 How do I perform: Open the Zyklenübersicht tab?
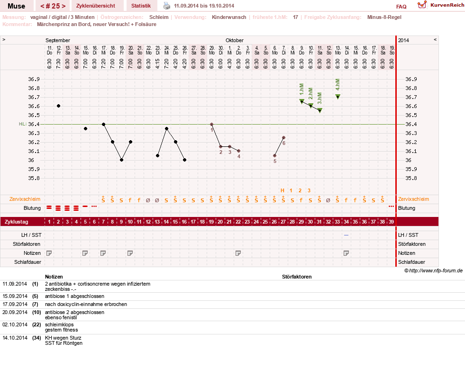point(95,6)
